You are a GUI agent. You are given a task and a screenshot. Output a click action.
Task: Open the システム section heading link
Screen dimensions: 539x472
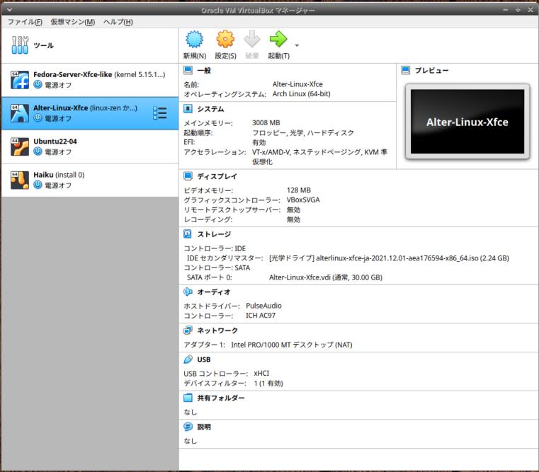coord(210,109)
